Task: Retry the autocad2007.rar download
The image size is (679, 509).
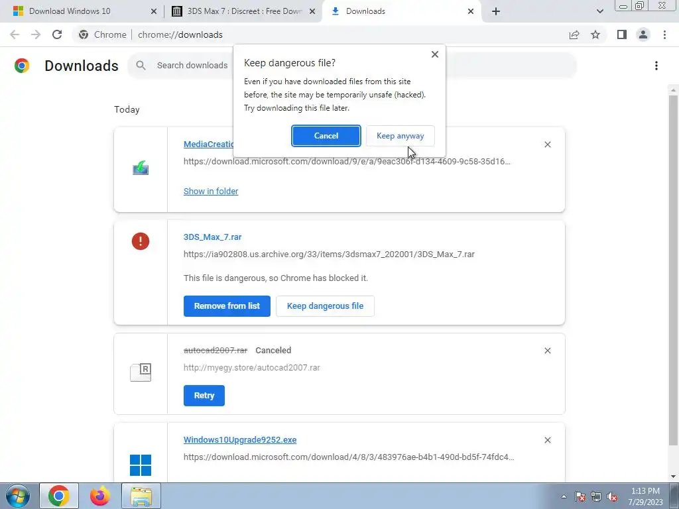Action: click(204, 396)
